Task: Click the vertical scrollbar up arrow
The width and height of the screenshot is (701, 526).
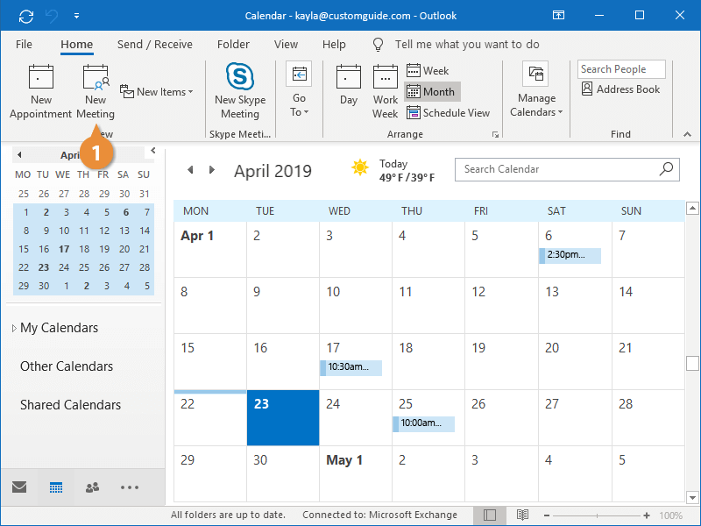Action: (x=692, y=208)
